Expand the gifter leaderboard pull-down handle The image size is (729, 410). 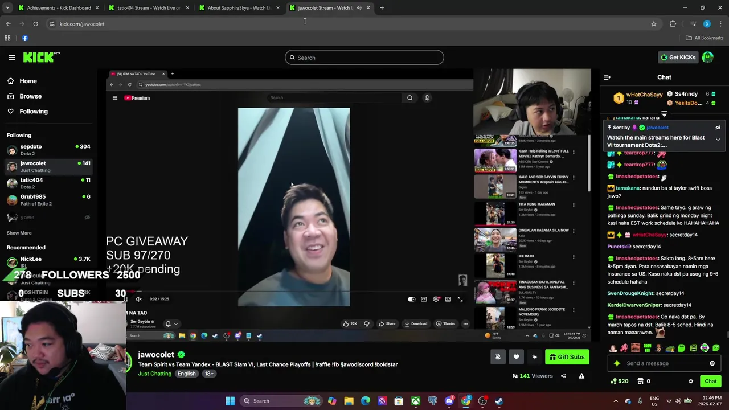coord(664,114)
